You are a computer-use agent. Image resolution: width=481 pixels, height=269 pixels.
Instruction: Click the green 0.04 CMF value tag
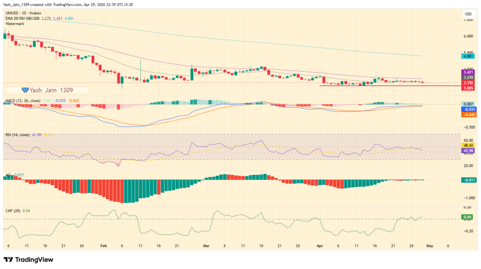pyautogui.click(x=468, y=218)
